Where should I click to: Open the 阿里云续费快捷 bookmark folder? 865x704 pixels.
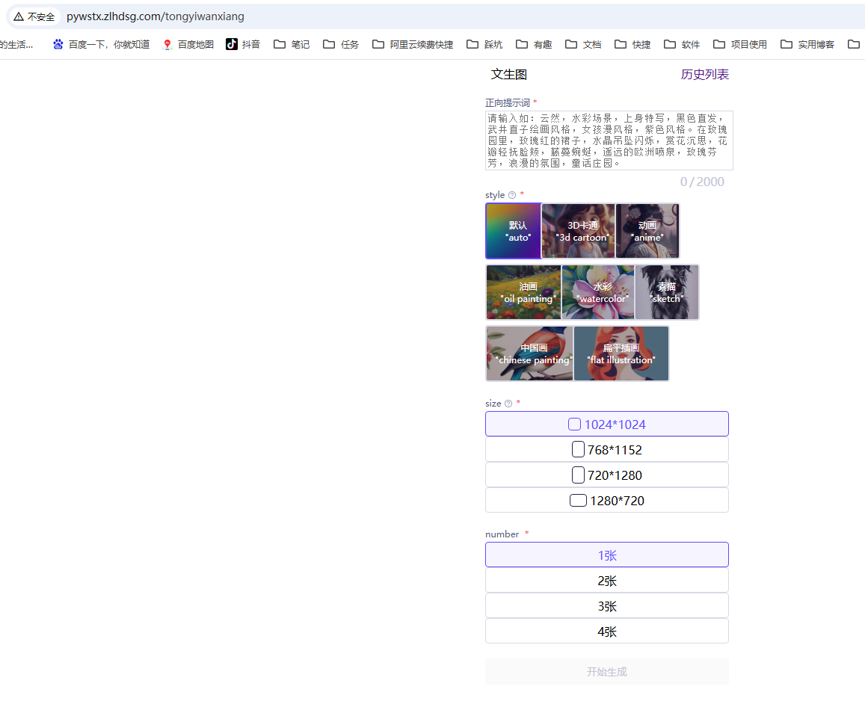413,44
